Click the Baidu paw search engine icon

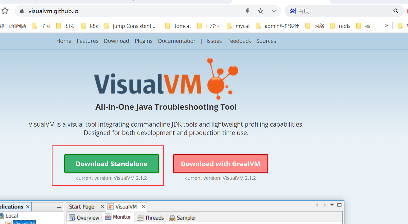[292, 11]
